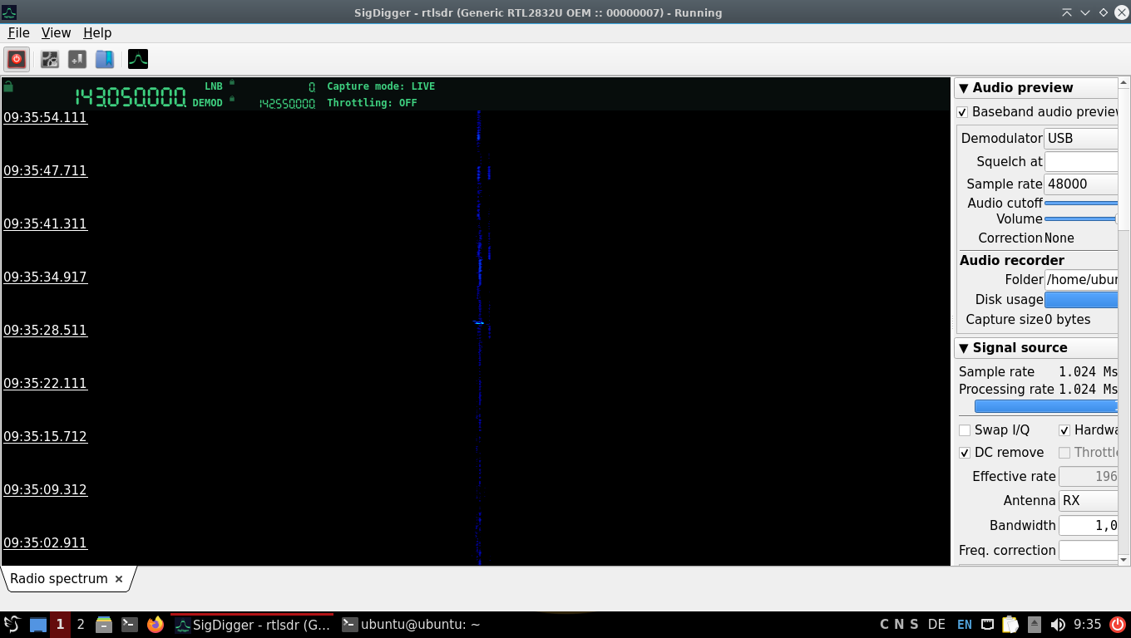Click the Freq. correction field
Viewport: 1131px width, 638px height.
[1089, 551]
